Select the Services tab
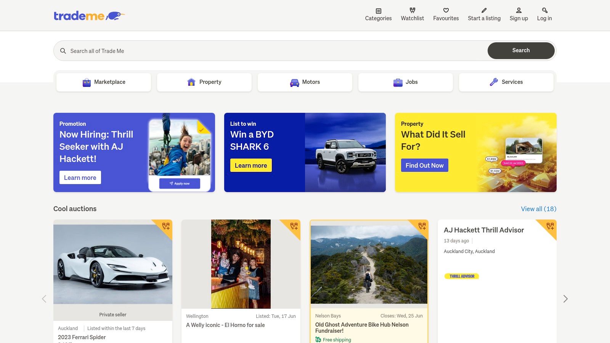Viewport: 610px width, 343px height. pyautogui.click(x=506, y=82)
